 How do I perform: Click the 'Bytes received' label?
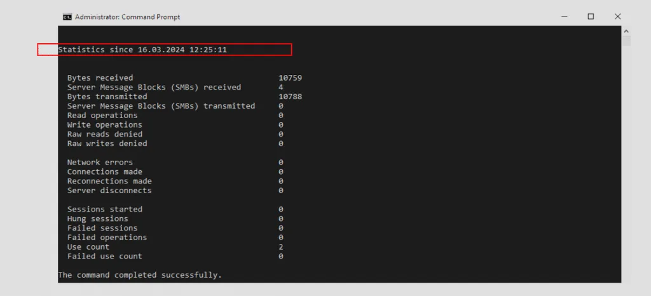(x=100, y=77)
